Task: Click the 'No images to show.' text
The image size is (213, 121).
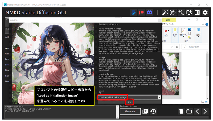Action: 129,106
